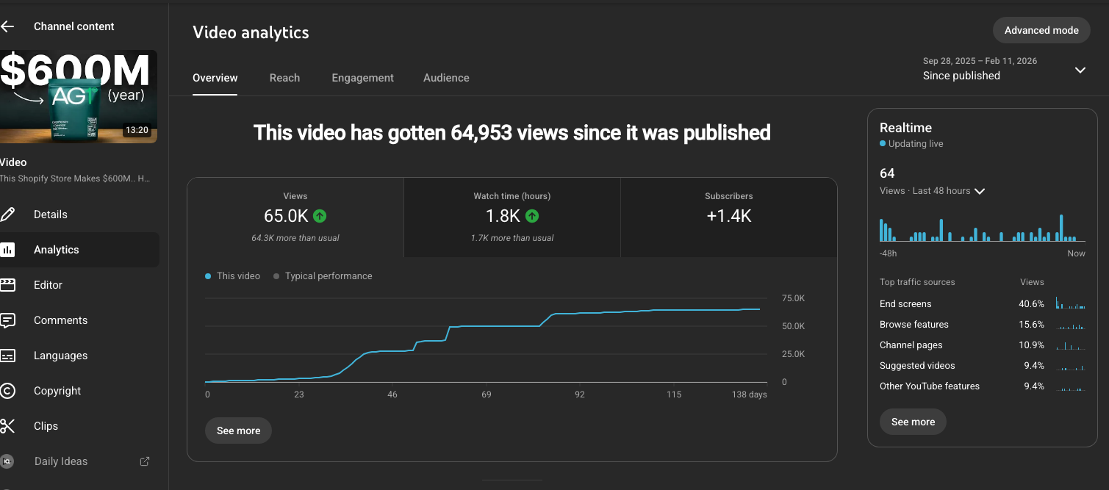
Task: Open the Audience analytics tab
Action: coord(446,77)
